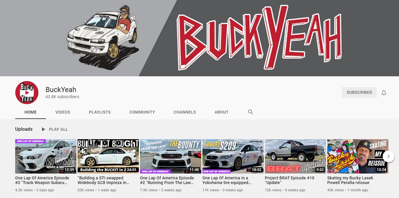
Task: Click the 24:51 duration badge
Action: pyautogui.click(x=131, y=170)
